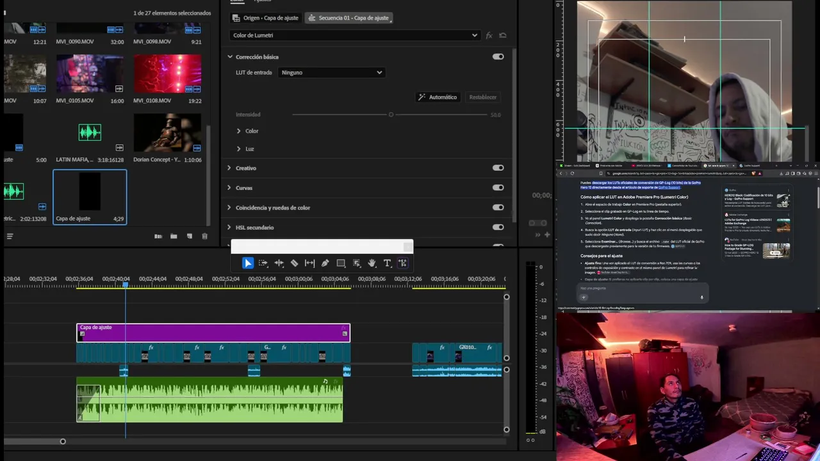The image size is (820, 461).
Task: Open the Color de Lumetri effect dropdown
Action: tap(354, 35)
